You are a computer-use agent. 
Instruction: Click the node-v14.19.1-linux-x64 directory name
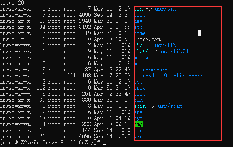[169, 76]
